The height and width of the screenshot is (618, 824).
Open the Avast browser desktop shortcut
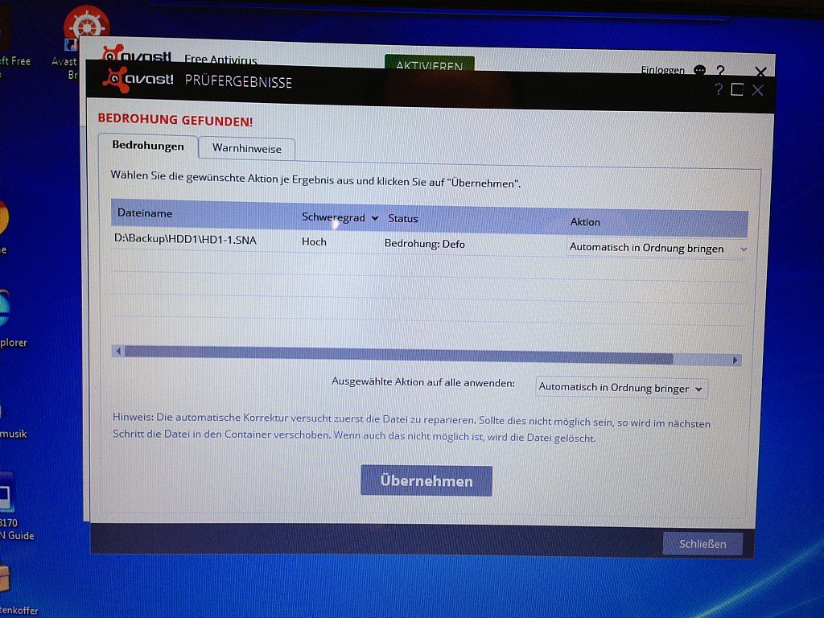tap(84, 32)
